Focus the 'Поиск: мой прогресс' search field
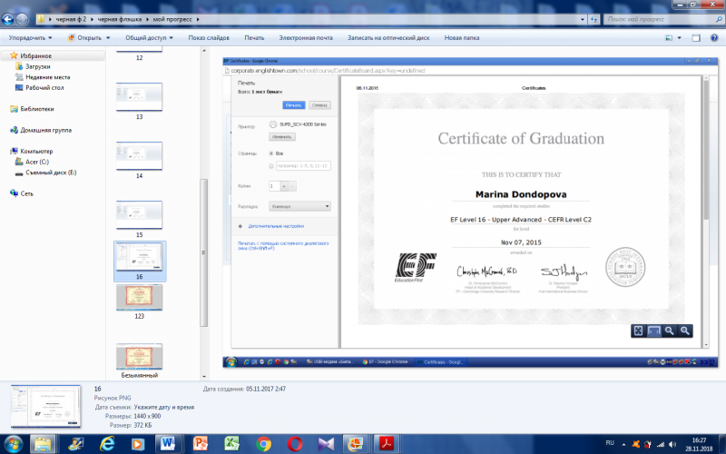The image size is (726, 454). (660, 19)
